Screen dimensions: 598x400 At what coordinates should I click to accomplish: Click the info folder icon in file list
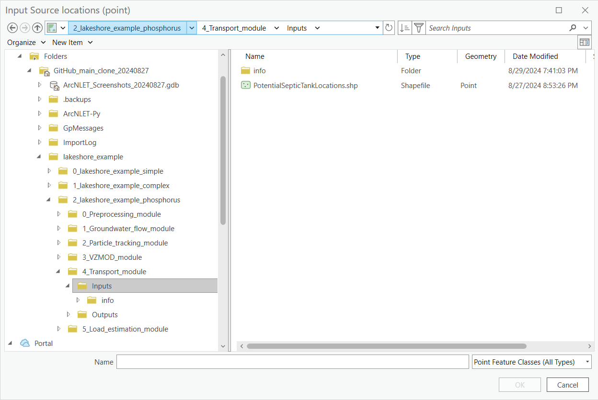pos(245,70)
